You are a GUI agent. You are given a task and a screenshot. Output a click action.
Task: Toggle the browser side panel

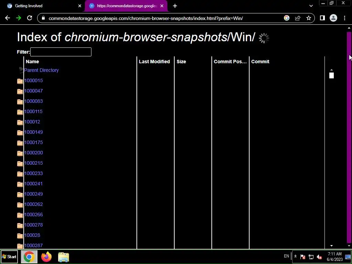click(x=322, y=18)
